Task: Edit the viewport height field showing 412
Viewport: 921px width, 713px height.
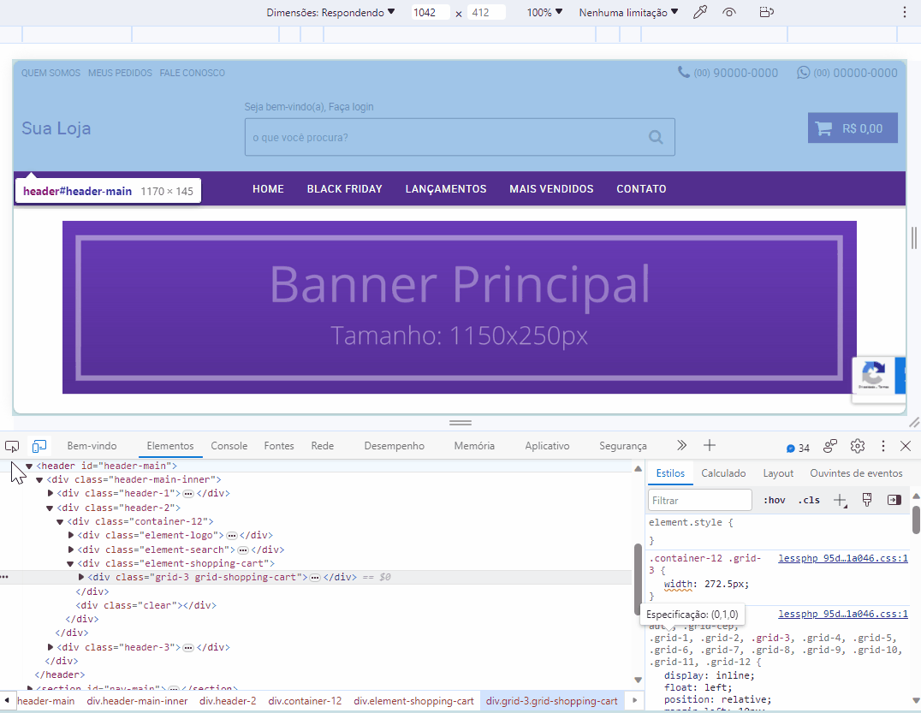Action: click(486, 12)
